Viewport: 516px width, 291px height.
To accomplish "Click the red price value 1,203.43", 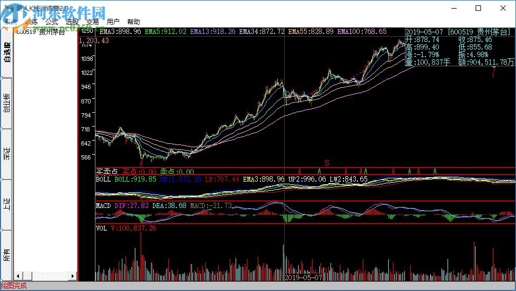I will tap(94, 40).
